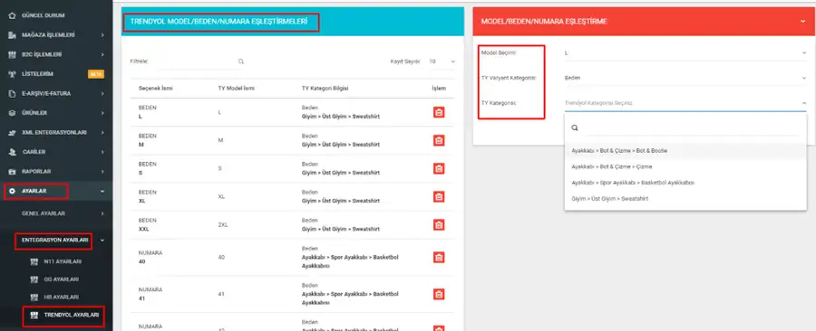Click the 2XL model name cell

pos(223,224)
